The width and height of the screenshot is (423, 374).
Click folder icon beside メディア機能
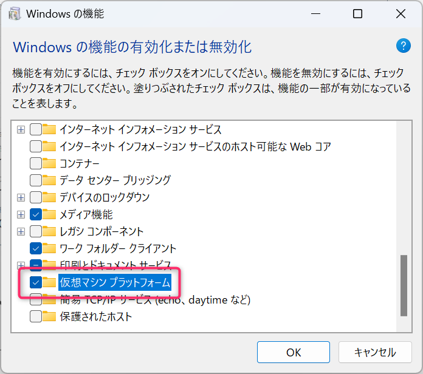tap(49, 214)
